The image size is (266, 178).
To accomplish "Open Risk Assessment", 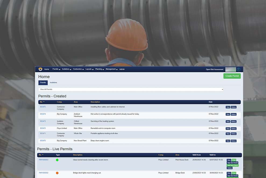I will click(214, 69).
